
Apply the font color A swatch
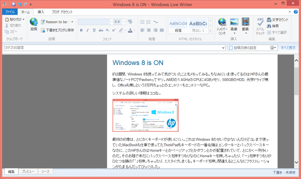click(130, 30)
